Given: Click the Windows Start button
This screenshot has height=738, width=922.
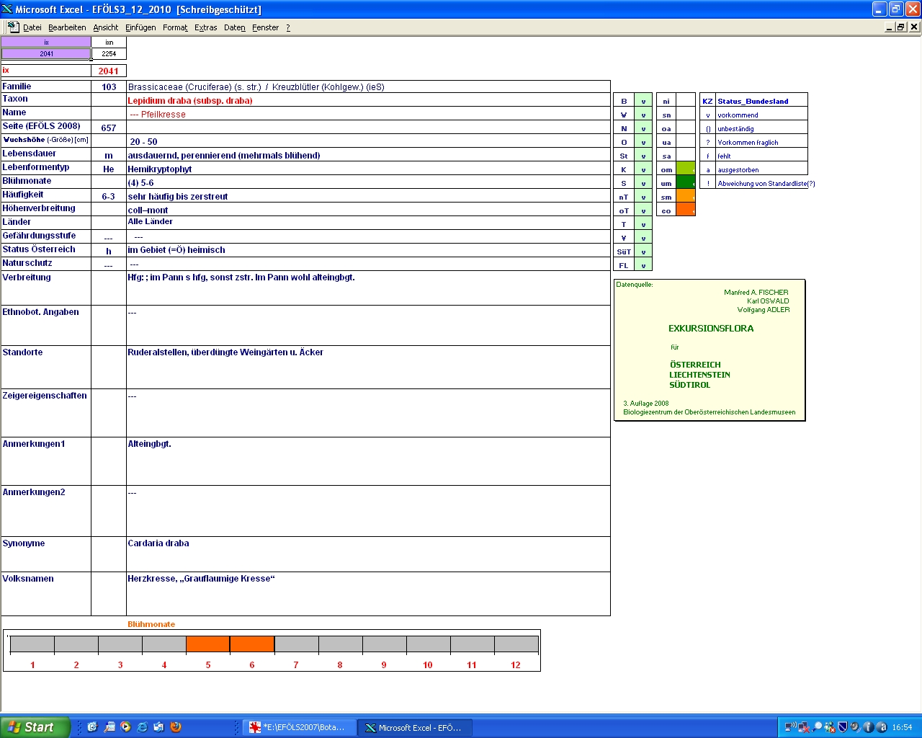Looking at the screenshot, I should click(35, 727).
